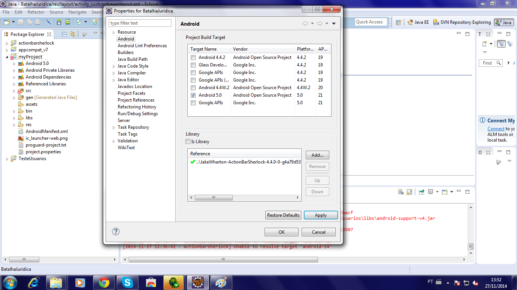Click the Package Explorer horizontal scrollbar thumb

point(24,260)
